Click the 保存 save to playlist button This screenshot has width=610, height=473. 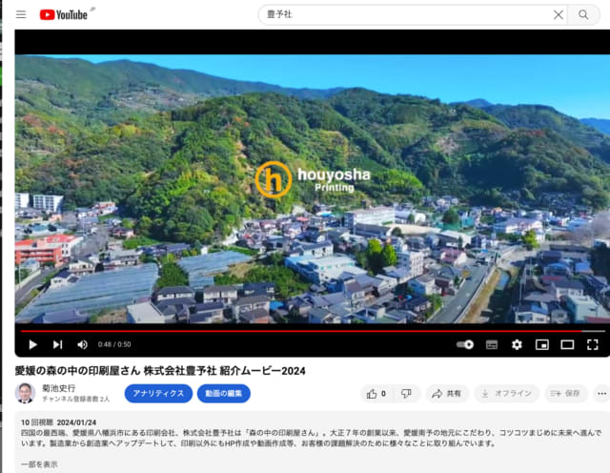point(565,394)
